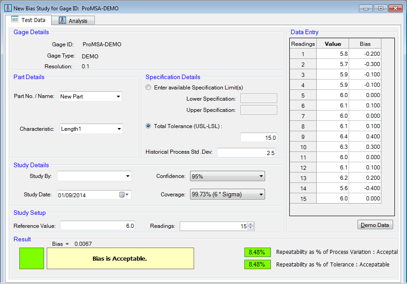Click the app icon in the title bar
Screen dimensions: 407x284
pyautogui.click(x=8, y=9)
